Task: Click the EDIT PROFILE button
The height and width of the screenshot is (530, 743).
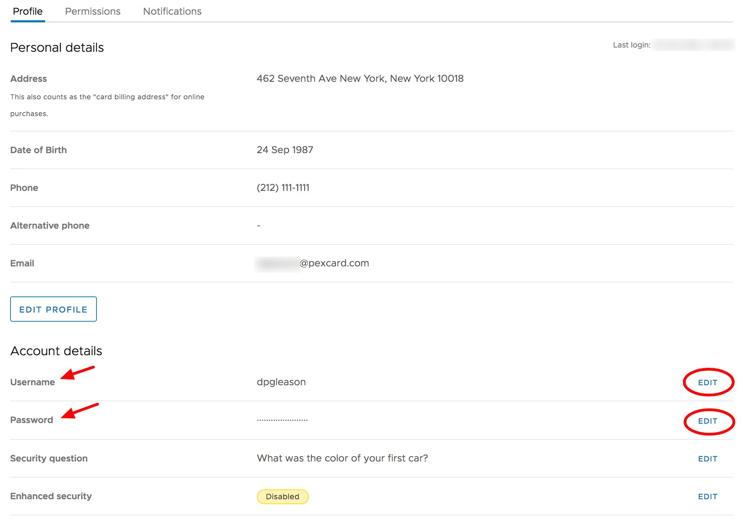Action: pyautogui.click(x=53, y=309)
